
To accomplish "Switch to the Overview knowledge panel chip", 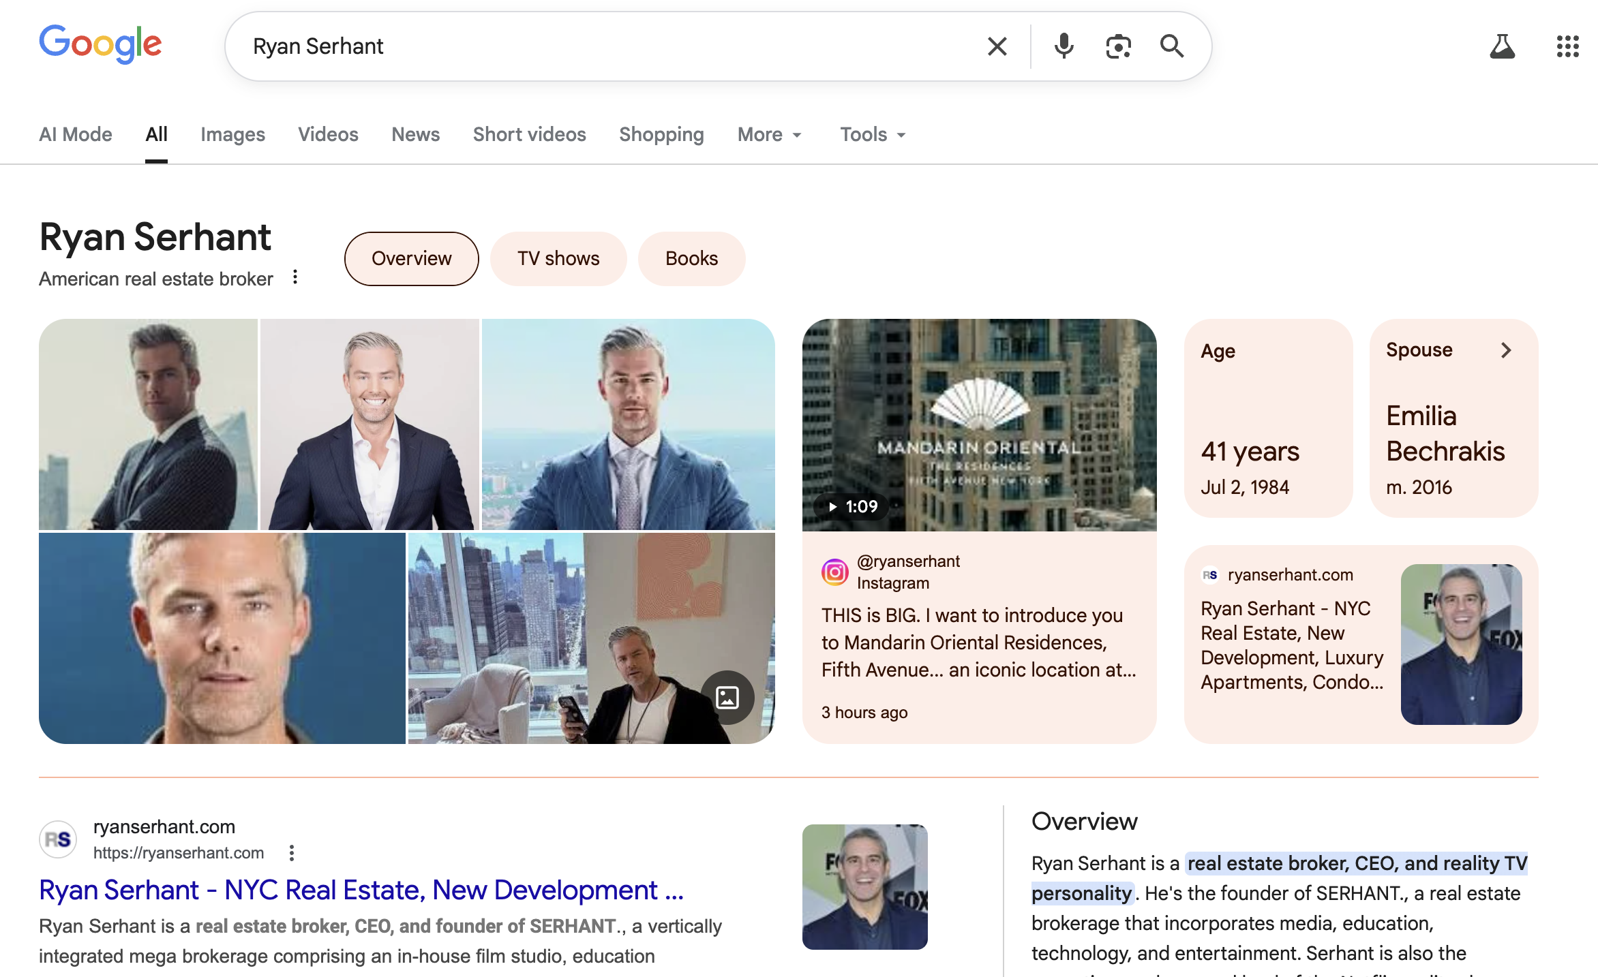I will (x=411, y=259).
